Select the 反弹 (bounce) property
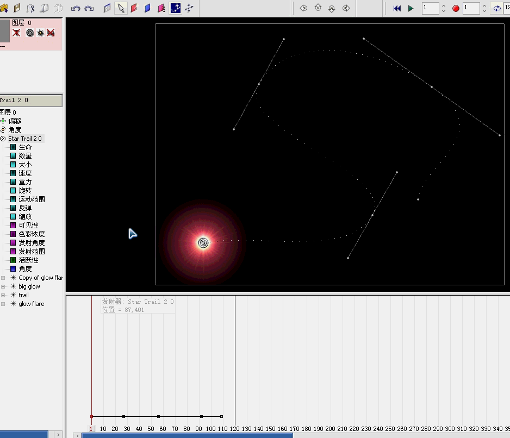The height and width of the screenshot is (438, 510). coord(25,208)
